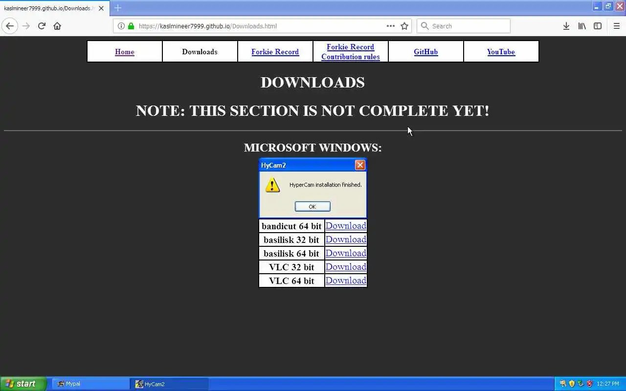Image resolution: width=626 pixels, height=391 pixels.
Task: Download VLC 64 bit
Action: tap(346, 281)
